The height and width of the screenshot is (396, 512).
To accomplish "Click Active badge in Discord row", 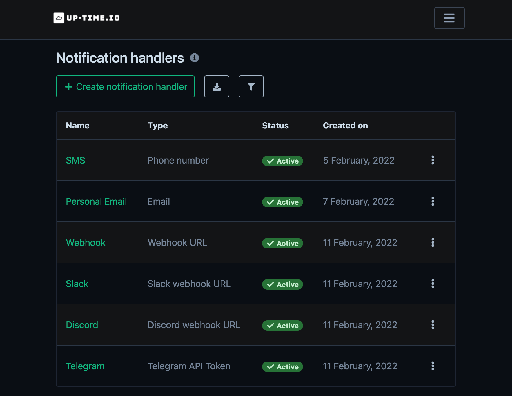I will [282, 326].
